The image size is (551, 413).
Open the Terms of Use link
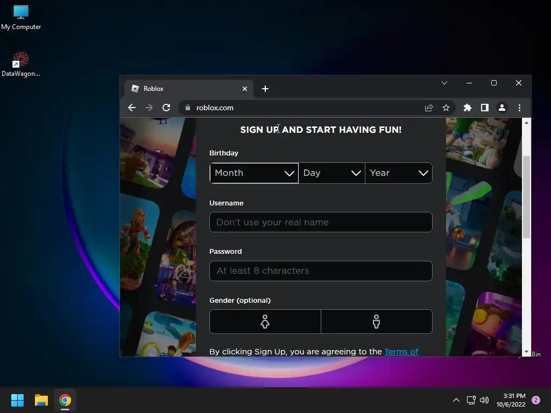click(401, 352)
